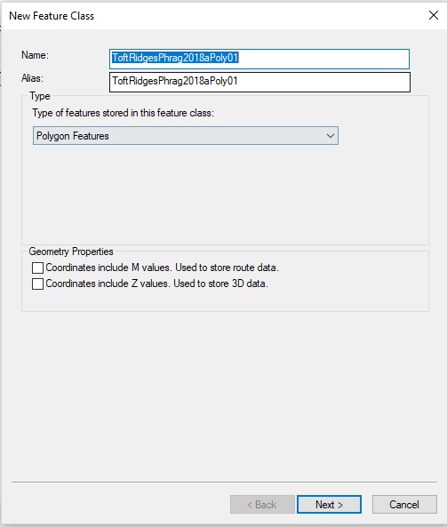The image size is (447, 527).
Task: Click the 'Geometry Properties' group heading
Action: click(x=71, y=252)
